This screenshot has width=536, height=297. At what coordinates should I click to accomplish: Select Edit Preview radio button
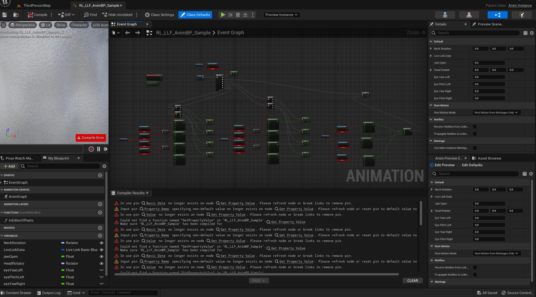click(431, 165)
